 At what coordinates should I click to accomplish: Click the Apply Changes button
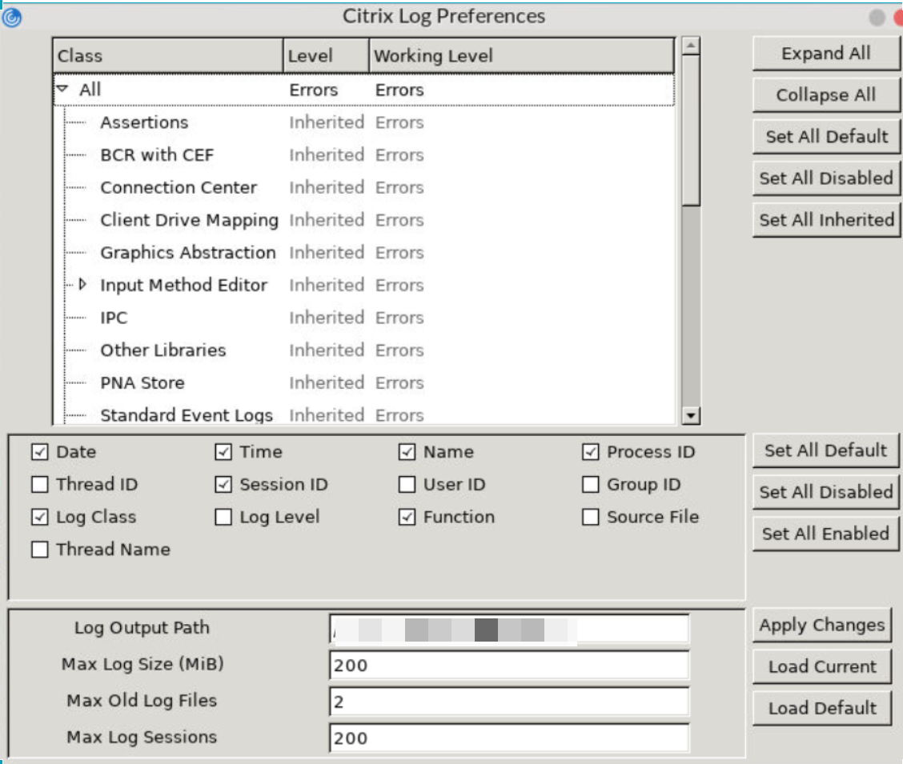(822, 626)
